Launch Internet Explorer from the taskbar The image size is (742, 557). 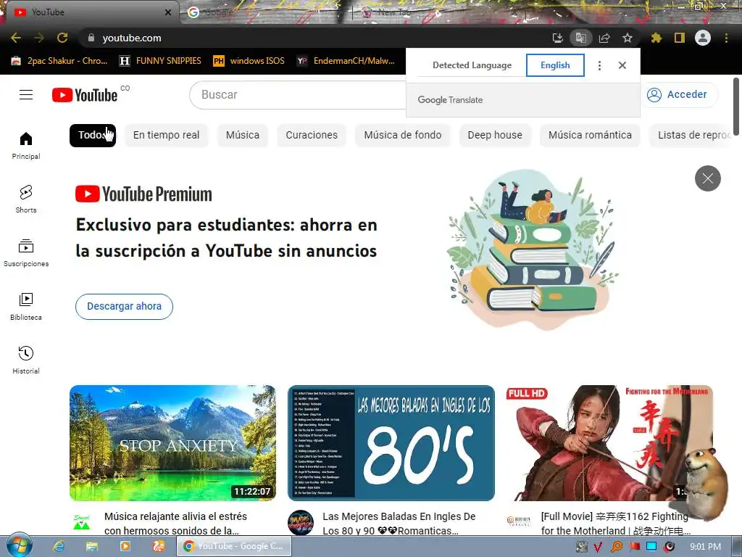coord(59,546)
